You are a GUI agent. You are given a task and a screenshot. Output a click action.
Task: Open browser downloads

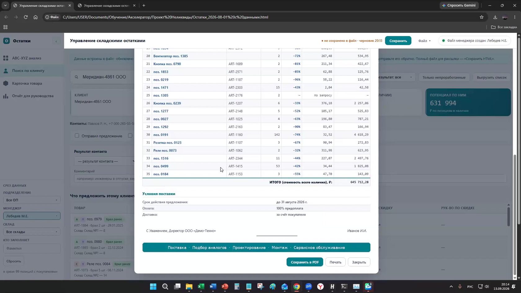[x=495, y=17]
